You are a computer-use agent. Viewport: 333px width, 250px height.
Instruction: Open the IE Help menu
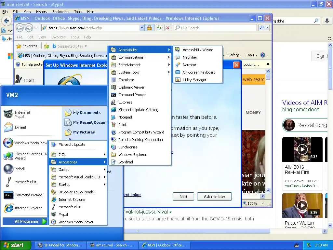(87, 37)
